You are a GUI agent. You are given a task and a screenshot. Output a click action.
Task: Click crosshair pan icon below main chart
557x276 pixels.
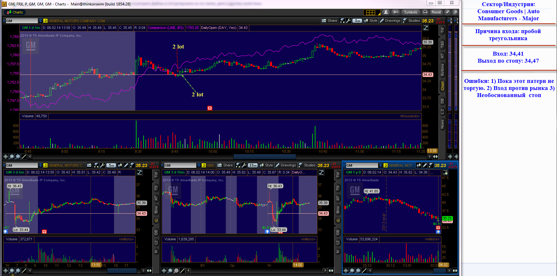coord(5,156)
